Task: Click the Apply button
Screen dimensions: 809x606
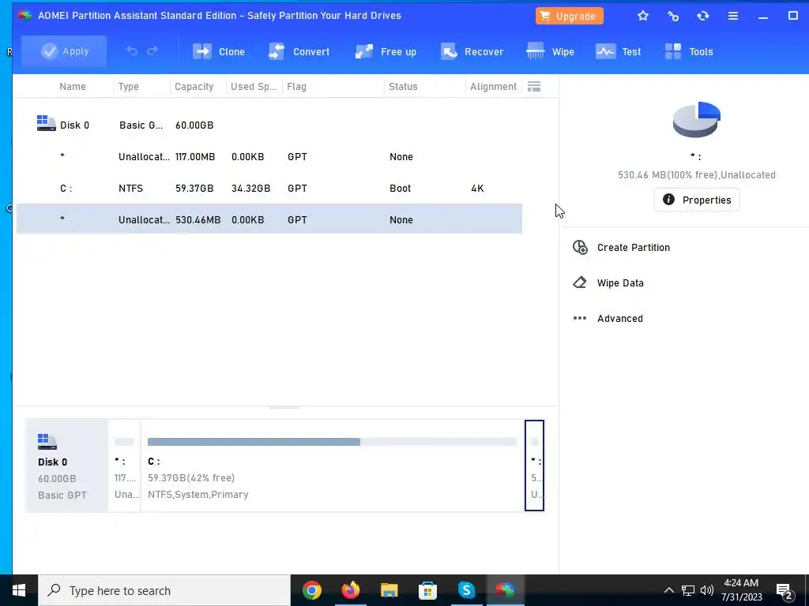Action: tap(64, 51)
